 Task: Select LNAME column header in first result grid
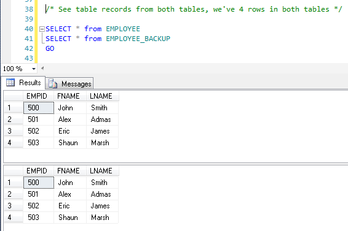[x=103, y=96]
